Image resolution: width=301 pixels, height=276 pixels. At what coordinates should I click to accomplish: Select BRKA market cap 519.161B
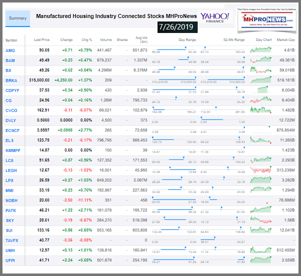[x=286, y=80]
